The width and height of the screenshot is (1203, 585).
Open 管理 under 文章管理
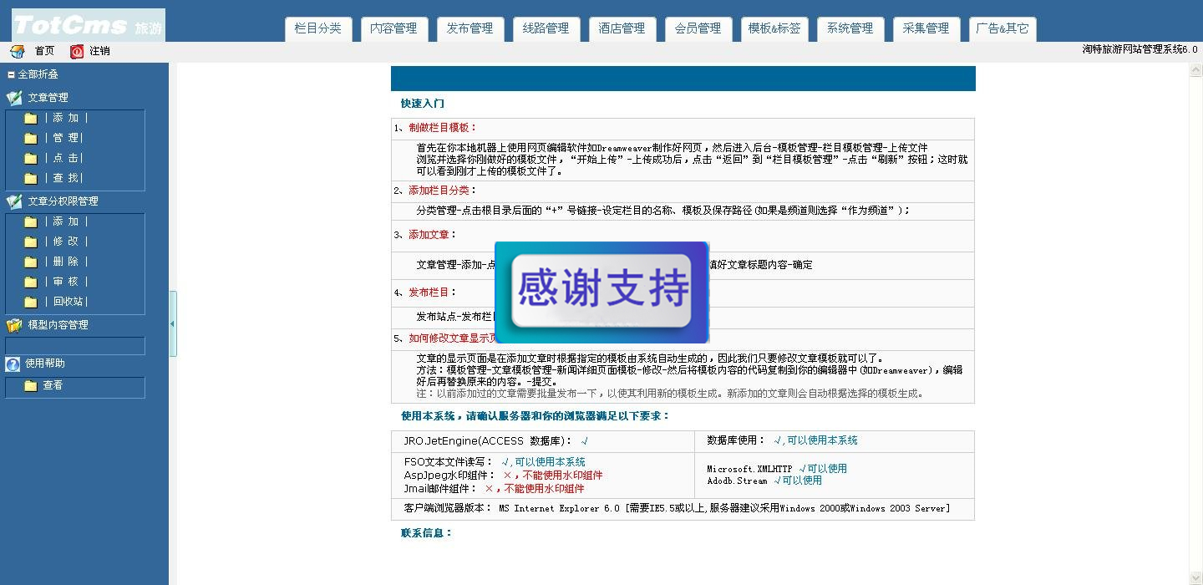tap(64, 138)
